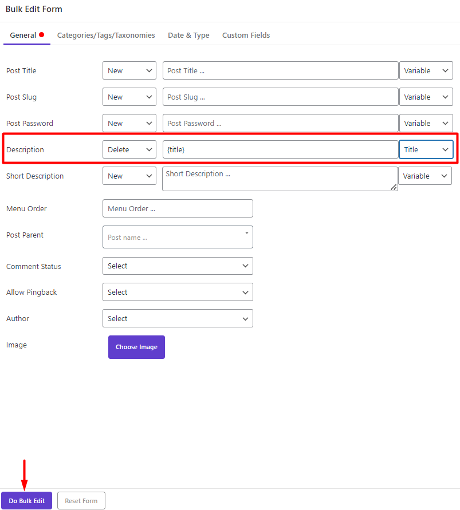Open Description Delete operation dropdown

[x=129, y=149]
